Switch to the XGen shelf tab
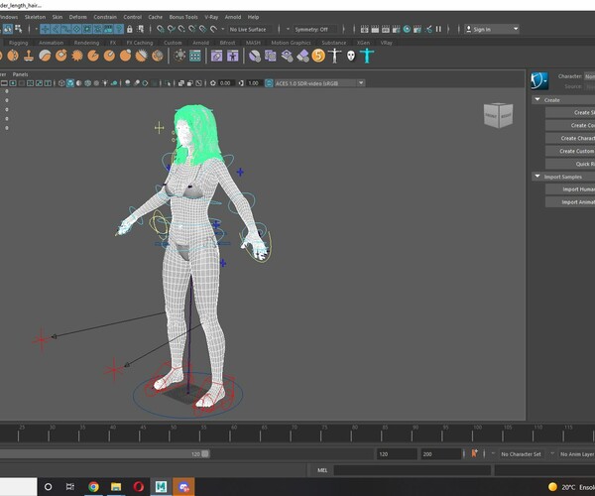 coord(363,43)
